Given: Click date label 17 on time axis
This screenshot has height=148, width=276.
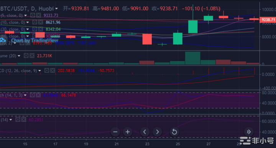Looking at the screenshot, I should (x=56, y=144).
